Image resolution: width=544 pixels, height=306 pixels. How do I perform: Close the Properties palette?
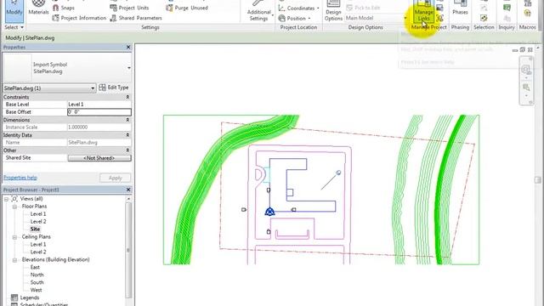tap(128, 47)
